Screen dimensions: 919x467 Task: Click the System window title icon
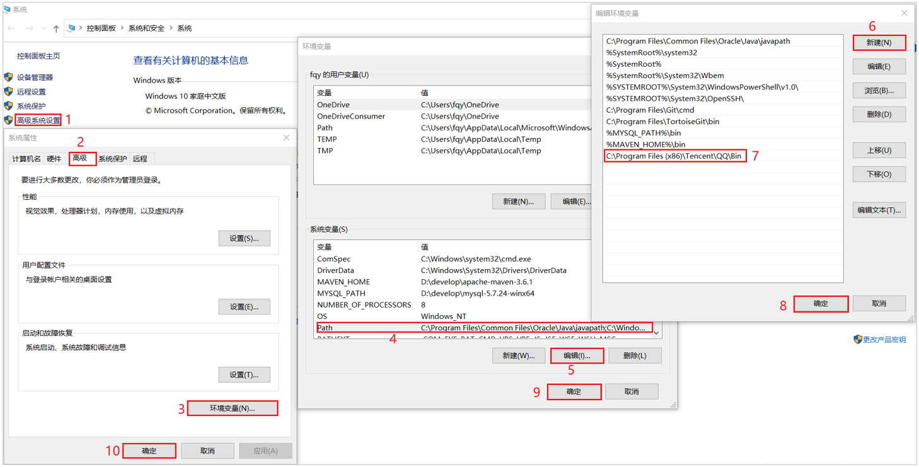tap(7, 9)
